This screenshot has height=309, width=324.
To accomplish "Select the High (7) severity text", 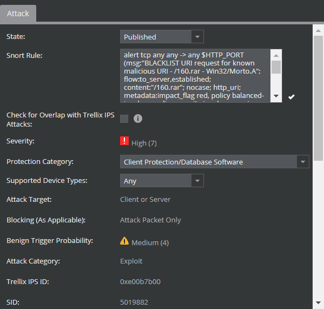I will (144, 143).
